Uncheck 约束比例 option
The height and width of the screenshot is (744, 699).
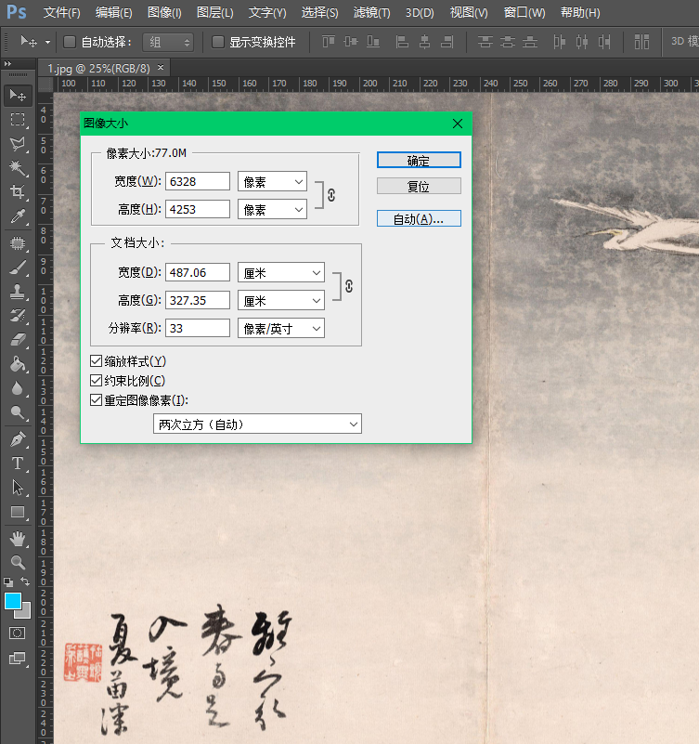coord(96,381)
